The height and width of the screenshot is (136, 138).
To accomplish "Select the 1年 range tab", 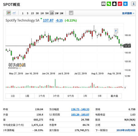I will click(85, 96).
